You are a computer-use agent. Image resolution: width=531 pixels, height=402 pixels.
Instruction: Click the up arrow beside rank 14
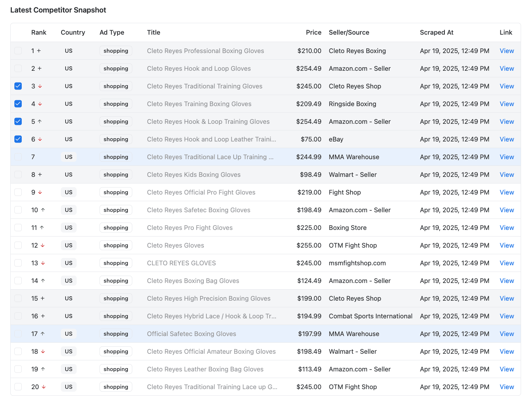click(x=43, y=281)
